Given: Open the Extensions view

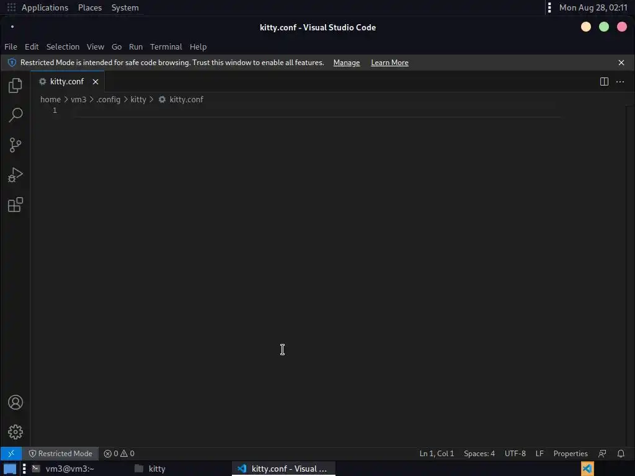Looking at the screenshot, I should (x=16, y=205).
